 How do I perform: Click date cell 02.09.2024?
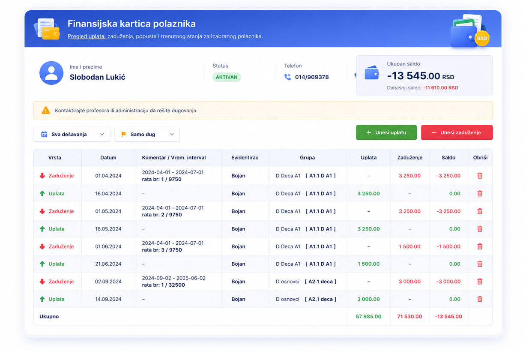pyautogui.click(x=108, y=282)
